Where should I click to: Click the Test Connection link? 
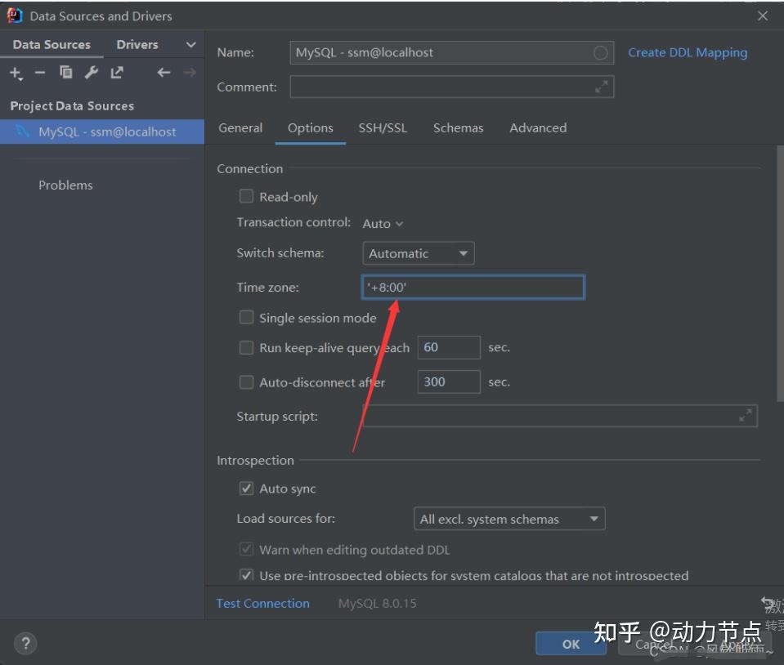coord(262,604)
